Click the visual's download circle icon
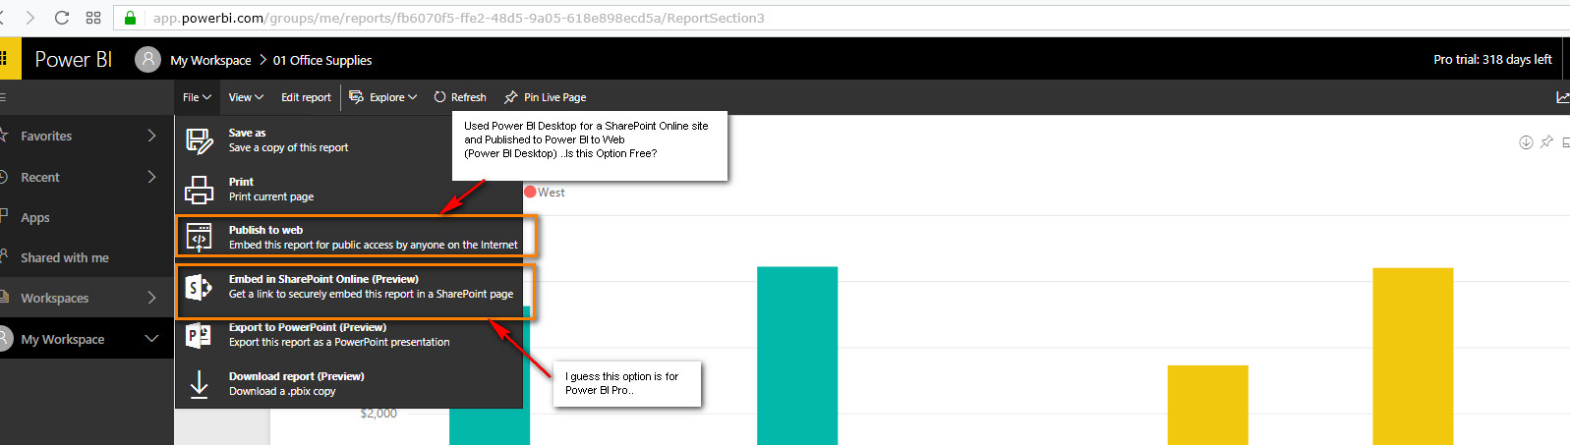This screenshot has width=1570, height=445. tap(1526, 142)
